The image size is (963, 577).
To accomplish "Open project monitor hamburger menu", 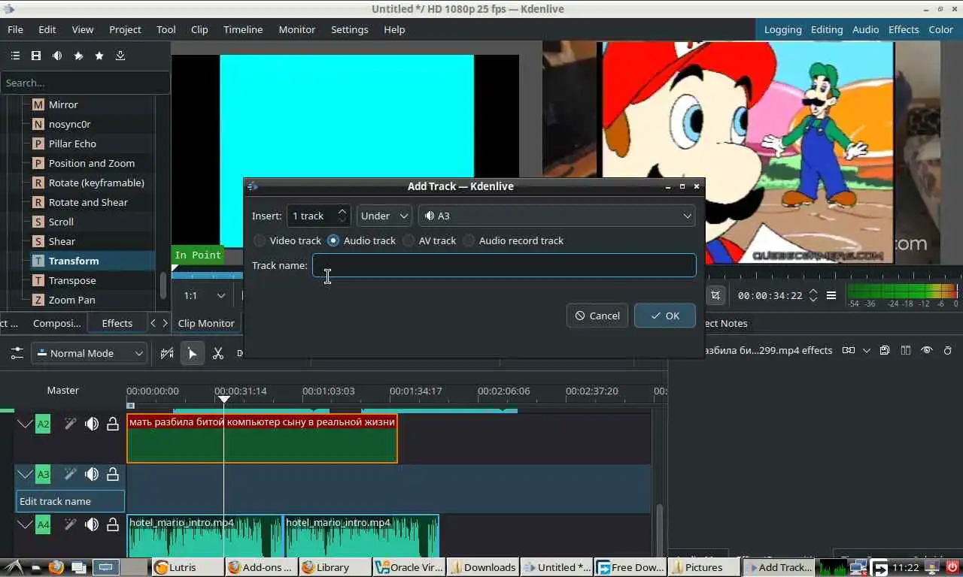I will pyautogui.click(x=831, y=295).
